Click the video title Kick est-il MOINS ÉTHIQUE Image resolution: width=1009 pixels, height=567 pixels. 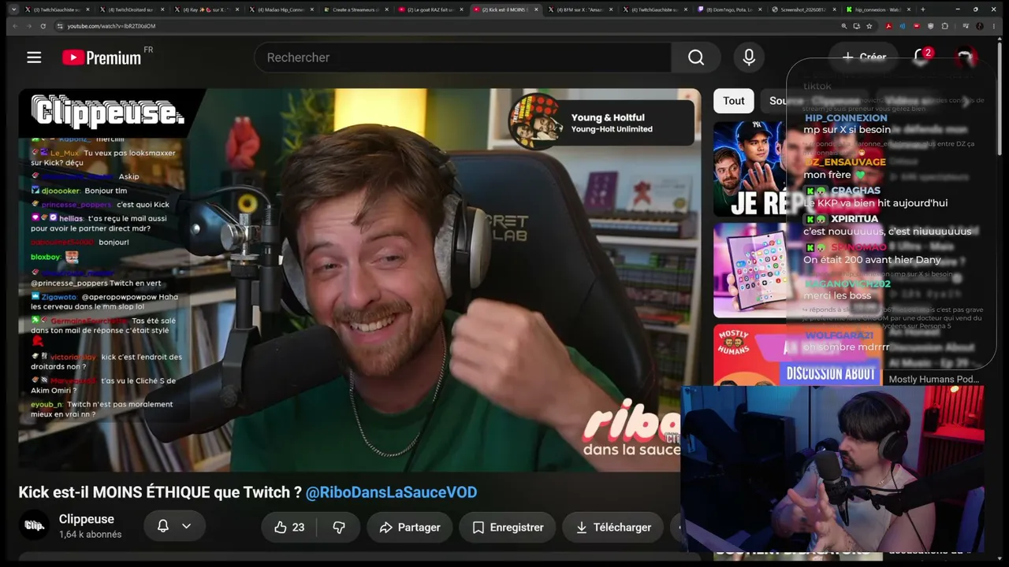[x=160, y=492]
